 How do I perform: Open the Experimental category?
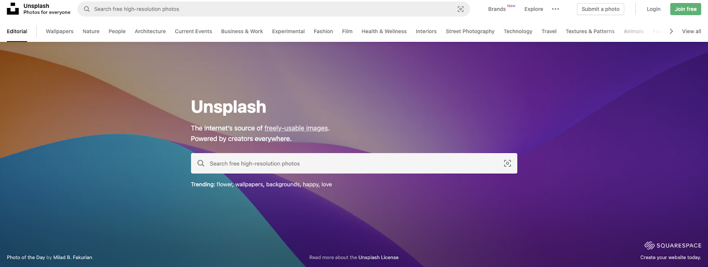pyautogui.click(x=289, y=31)
